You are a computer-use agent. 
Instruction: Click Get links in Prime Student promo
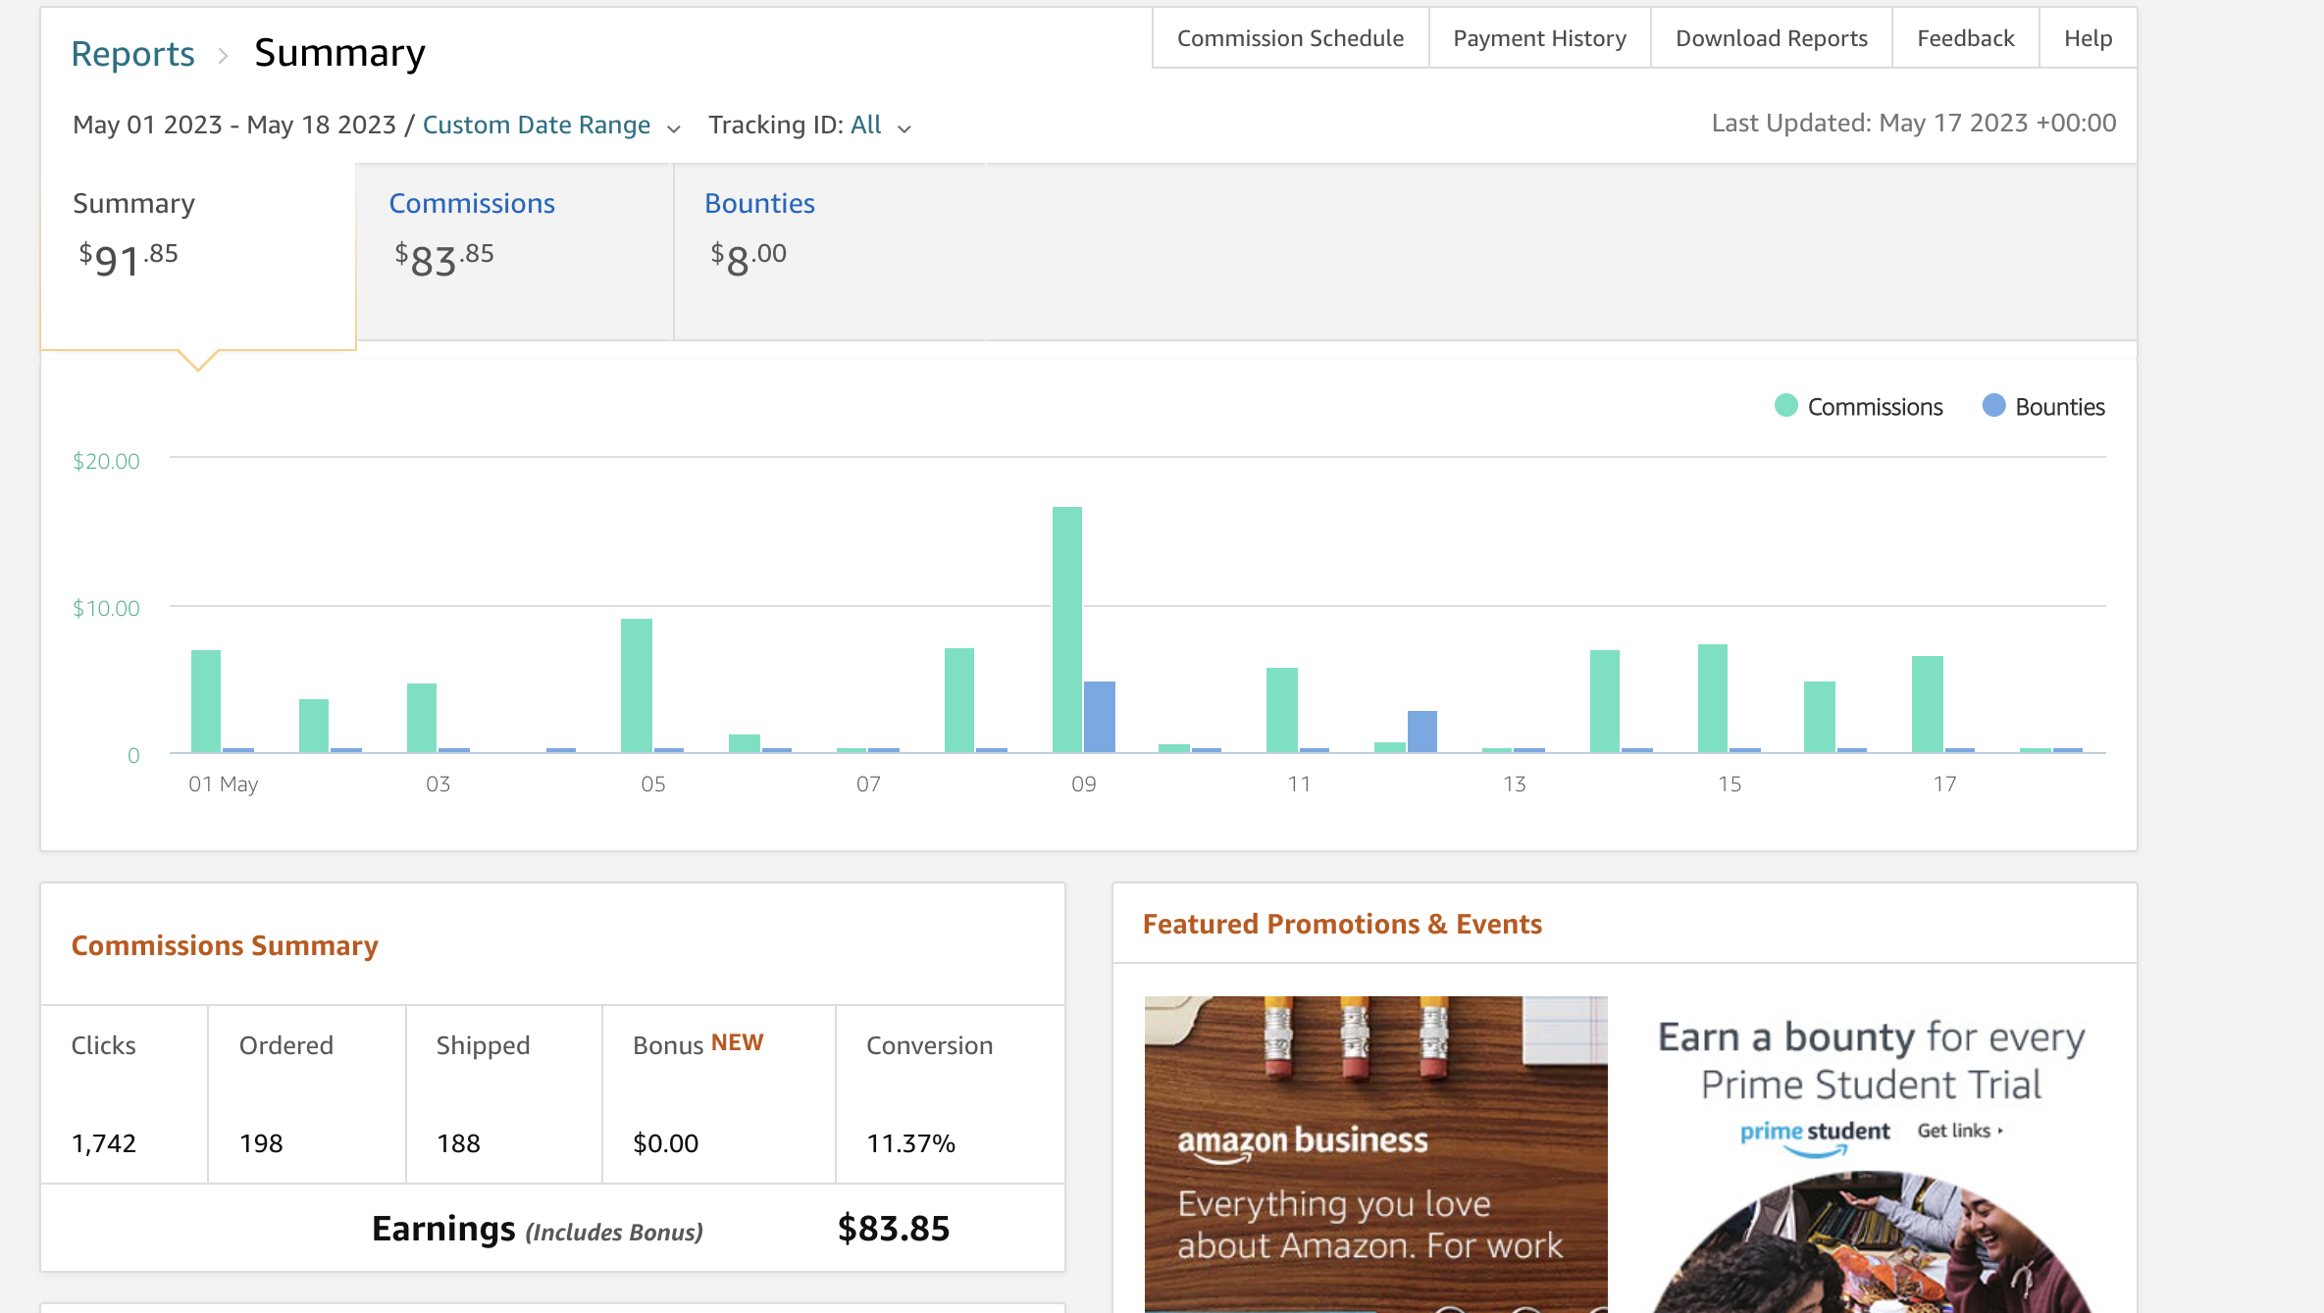tap(1960, 1131)
